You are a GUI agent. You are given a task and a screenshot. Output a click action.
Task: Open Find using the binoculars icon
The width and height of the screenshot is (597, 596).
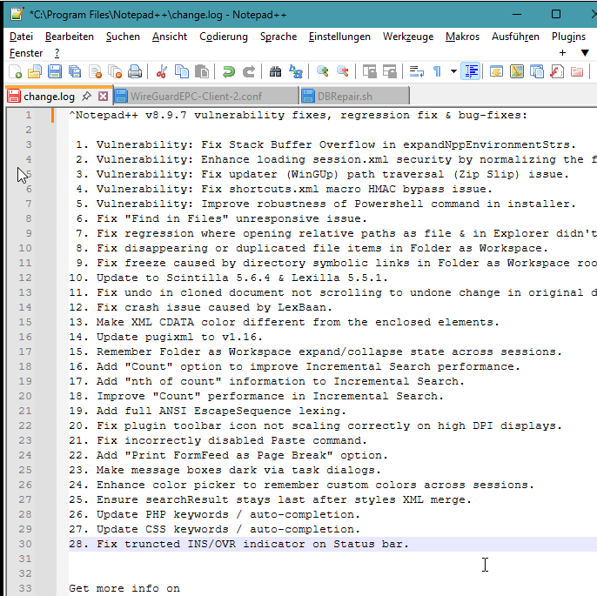tap(275, 71)
